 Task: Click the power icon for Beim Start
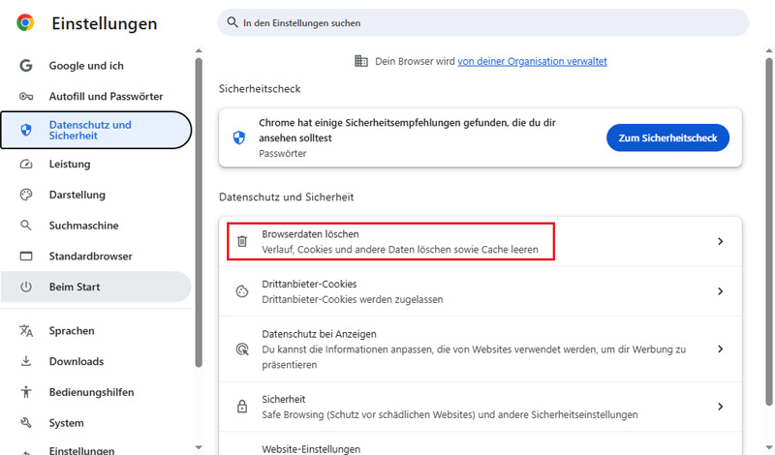pyautogui.click(x=26, y=287)
